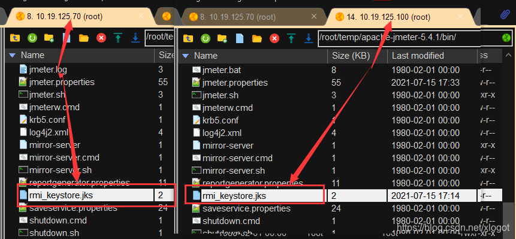Edit the /root/te path field

(160, 38)
